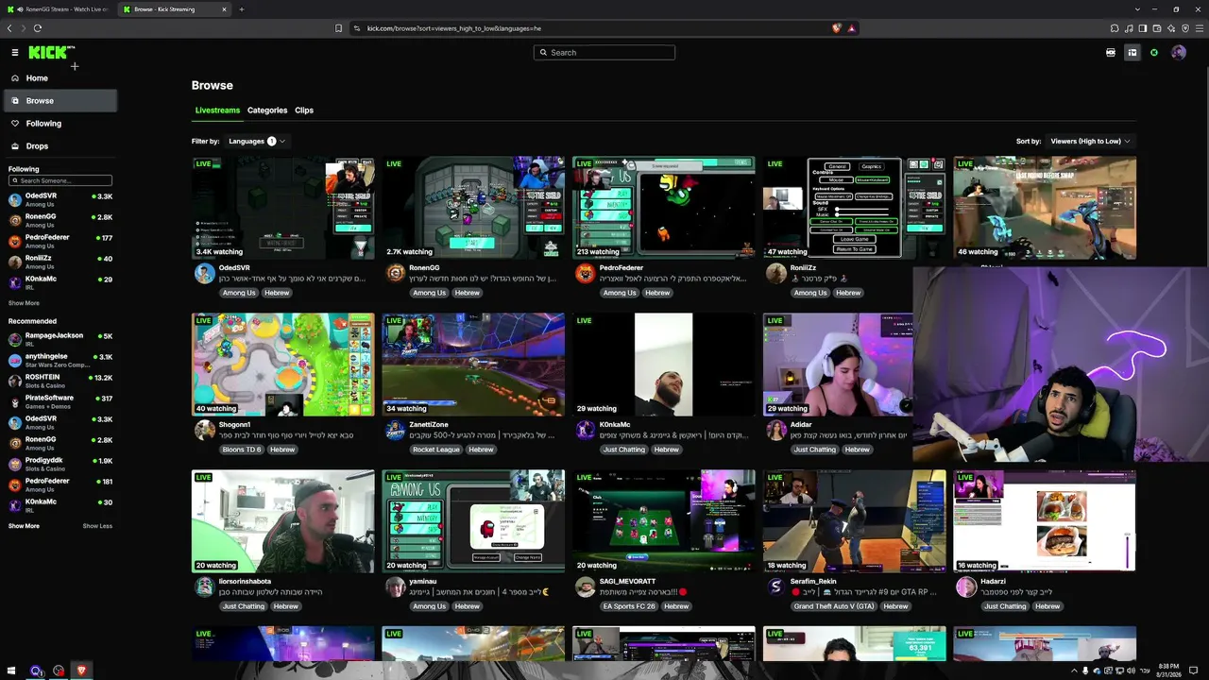Viewport: 1209px width, 680px height.
Task: Click the Brave icon in the taskbar
Action: (80, 671)
